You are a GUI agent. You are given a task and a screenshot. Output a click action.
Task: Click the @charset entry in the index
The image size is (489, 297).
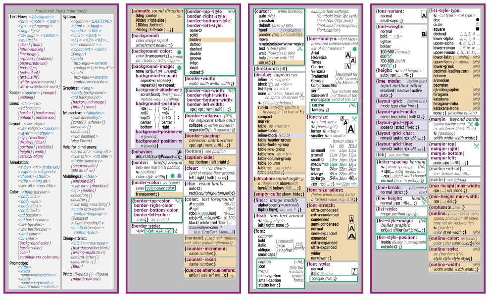tap(79, 218)
